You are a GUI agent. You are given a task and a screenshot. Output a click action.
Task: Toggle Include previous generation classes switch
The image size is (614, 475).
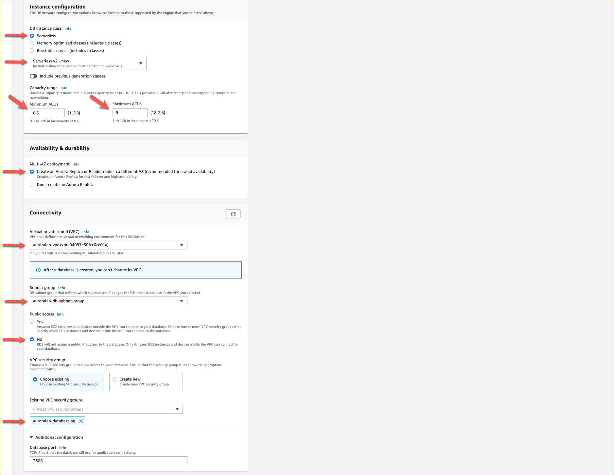pyautogui.click(x=33, y=76)
